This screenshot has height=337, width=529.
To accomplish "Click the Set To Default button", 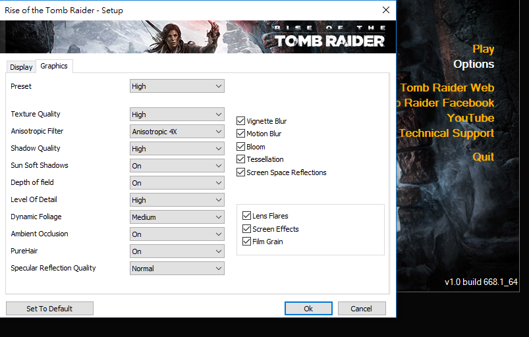I will 49,308.
